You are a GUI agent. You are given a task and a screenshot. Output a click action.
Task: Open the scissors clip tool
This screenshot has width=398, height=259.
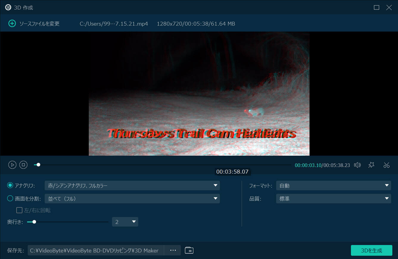click(x=386, y=165)
